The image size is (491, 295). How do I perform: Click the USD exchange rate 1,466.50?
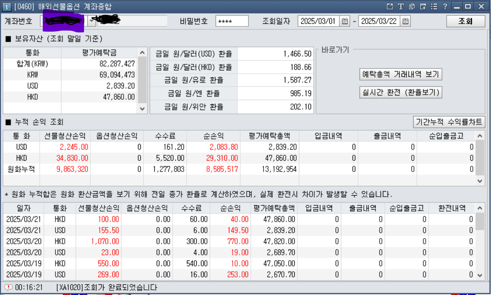[297, 54]
